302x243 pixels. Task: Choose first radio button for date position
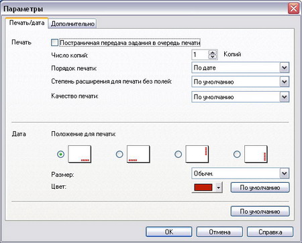[x=61, y=154]
